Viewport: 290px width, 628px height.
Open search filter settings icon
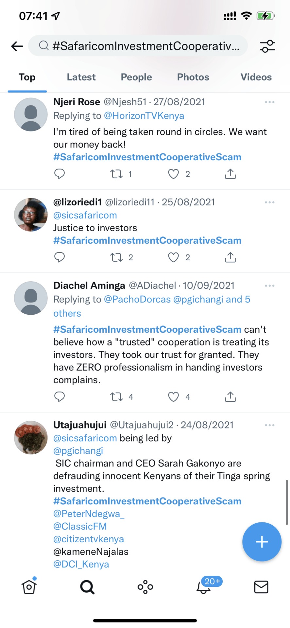click(267, 46)
